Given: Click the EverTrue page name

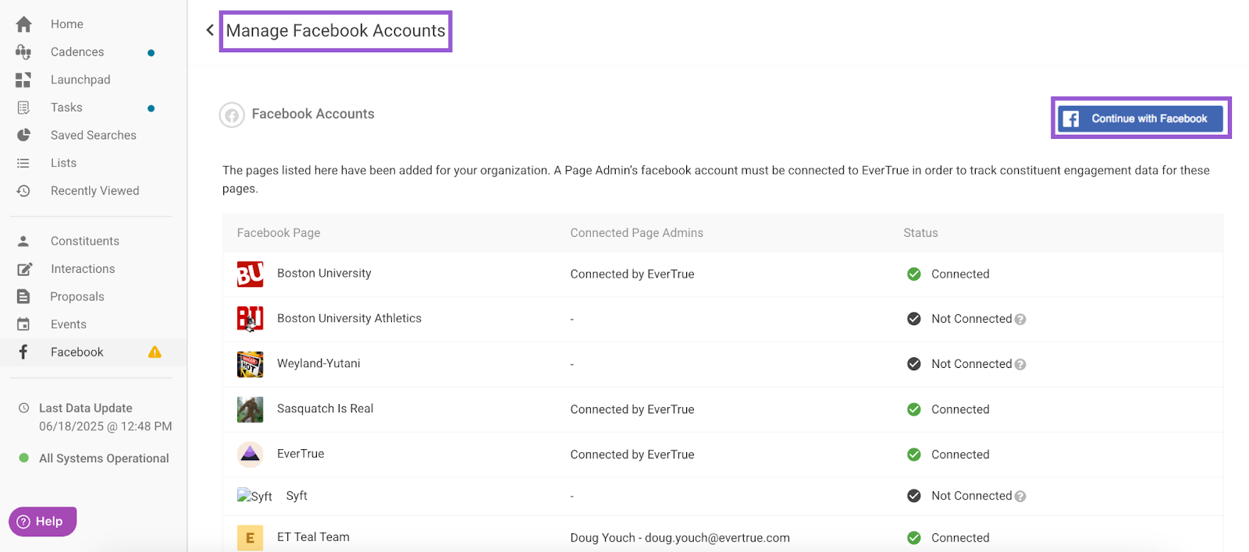Looking at the screenshot, I should tap(301, 455).
